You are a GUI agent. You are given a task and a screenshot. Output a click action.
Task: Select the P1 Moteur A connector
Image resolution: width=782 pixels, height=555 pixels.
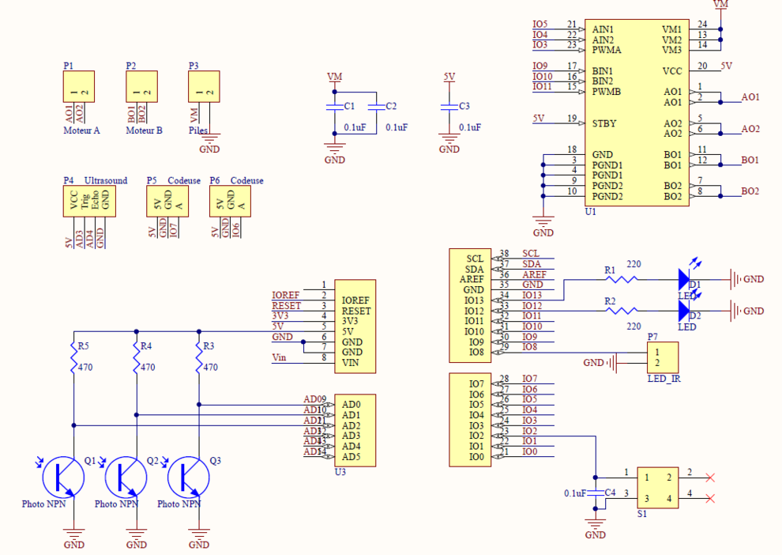coord(79,87)
